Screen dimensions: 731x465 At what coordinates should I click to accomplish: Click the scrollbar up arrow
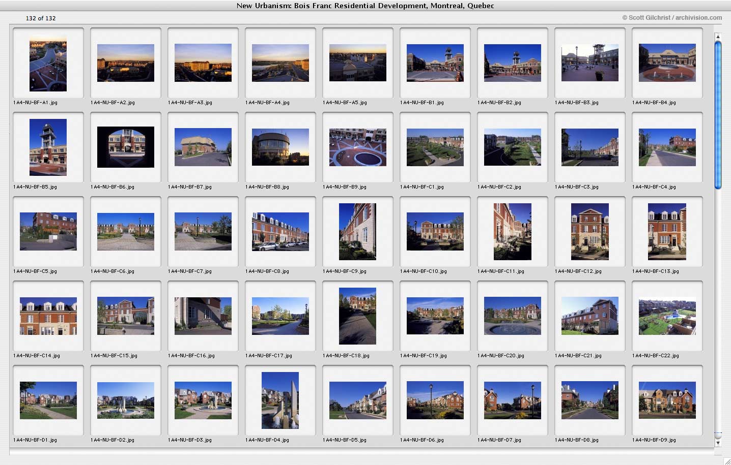click(718, 37)
